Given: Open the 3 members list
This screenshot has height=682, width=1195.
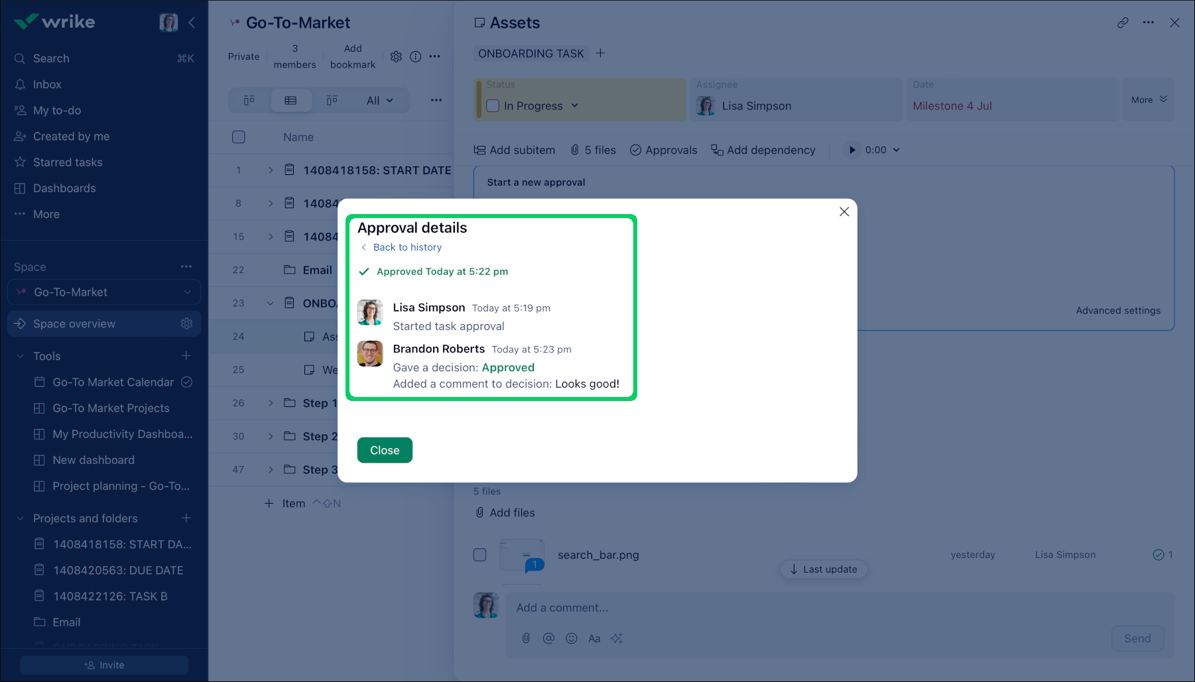Looking at the screenshot, I should (295, 56).
